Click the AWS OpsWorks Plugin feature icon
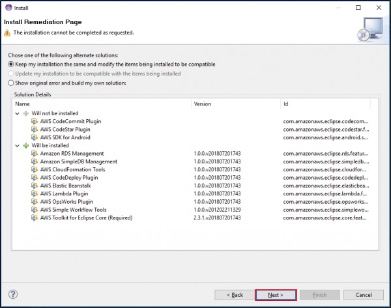 pyautogui.click(x=35, y=202)
